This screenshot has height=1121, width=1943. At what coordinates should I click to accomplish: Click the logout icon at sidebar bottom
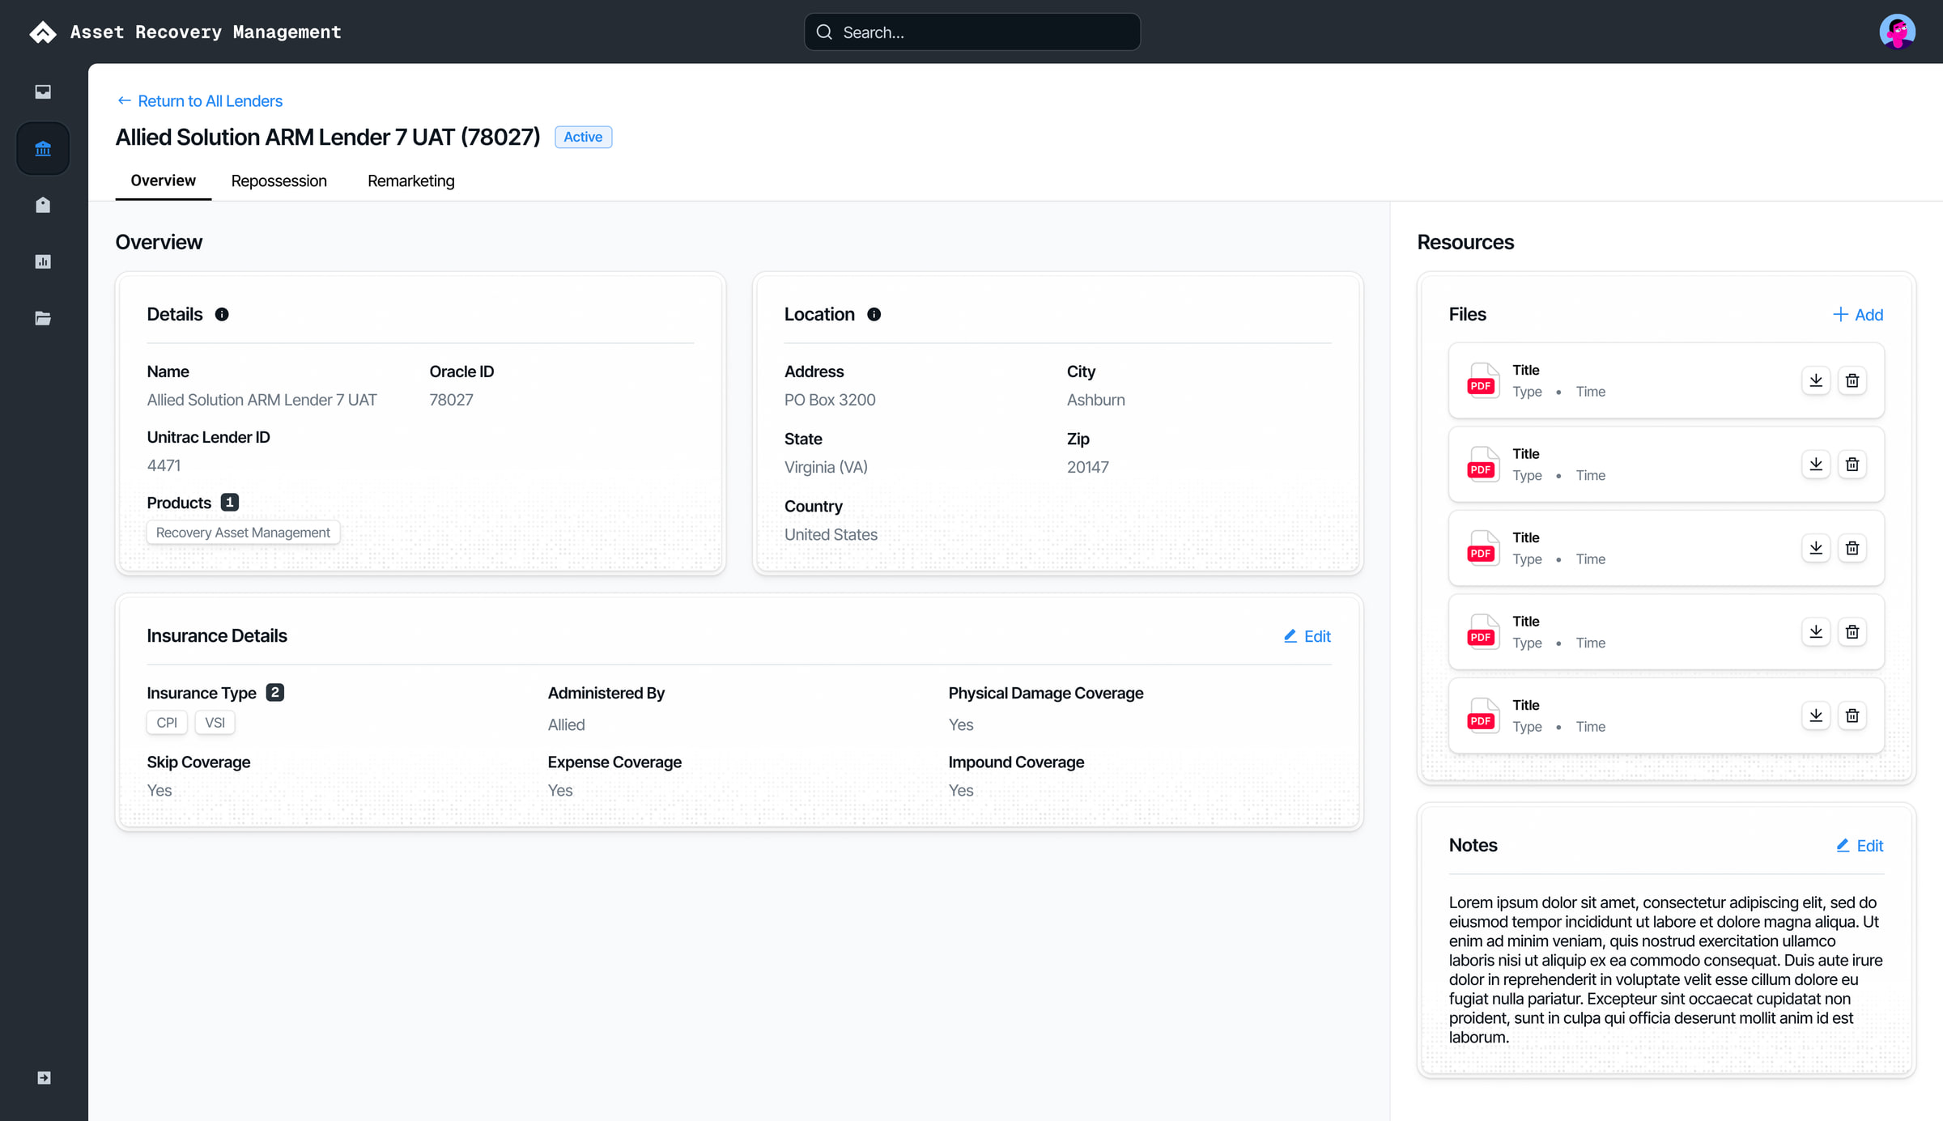point(44,1077)
